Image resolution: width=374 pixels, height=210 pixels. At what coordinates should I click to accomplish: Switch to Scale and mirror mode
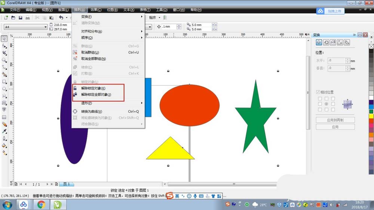point(333,43)
